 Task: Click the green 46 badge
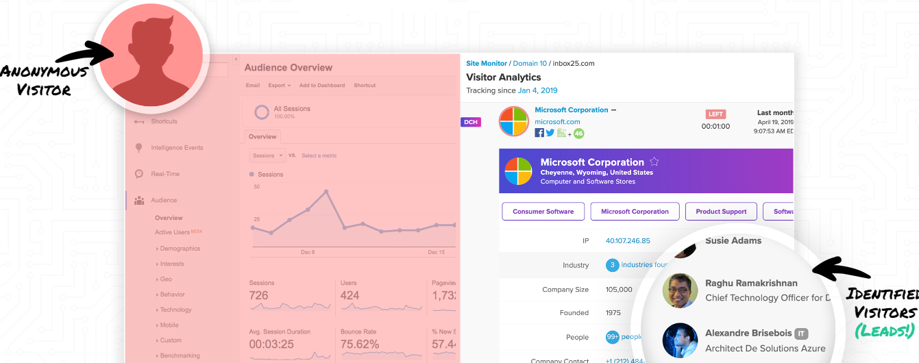coord(578,134)
